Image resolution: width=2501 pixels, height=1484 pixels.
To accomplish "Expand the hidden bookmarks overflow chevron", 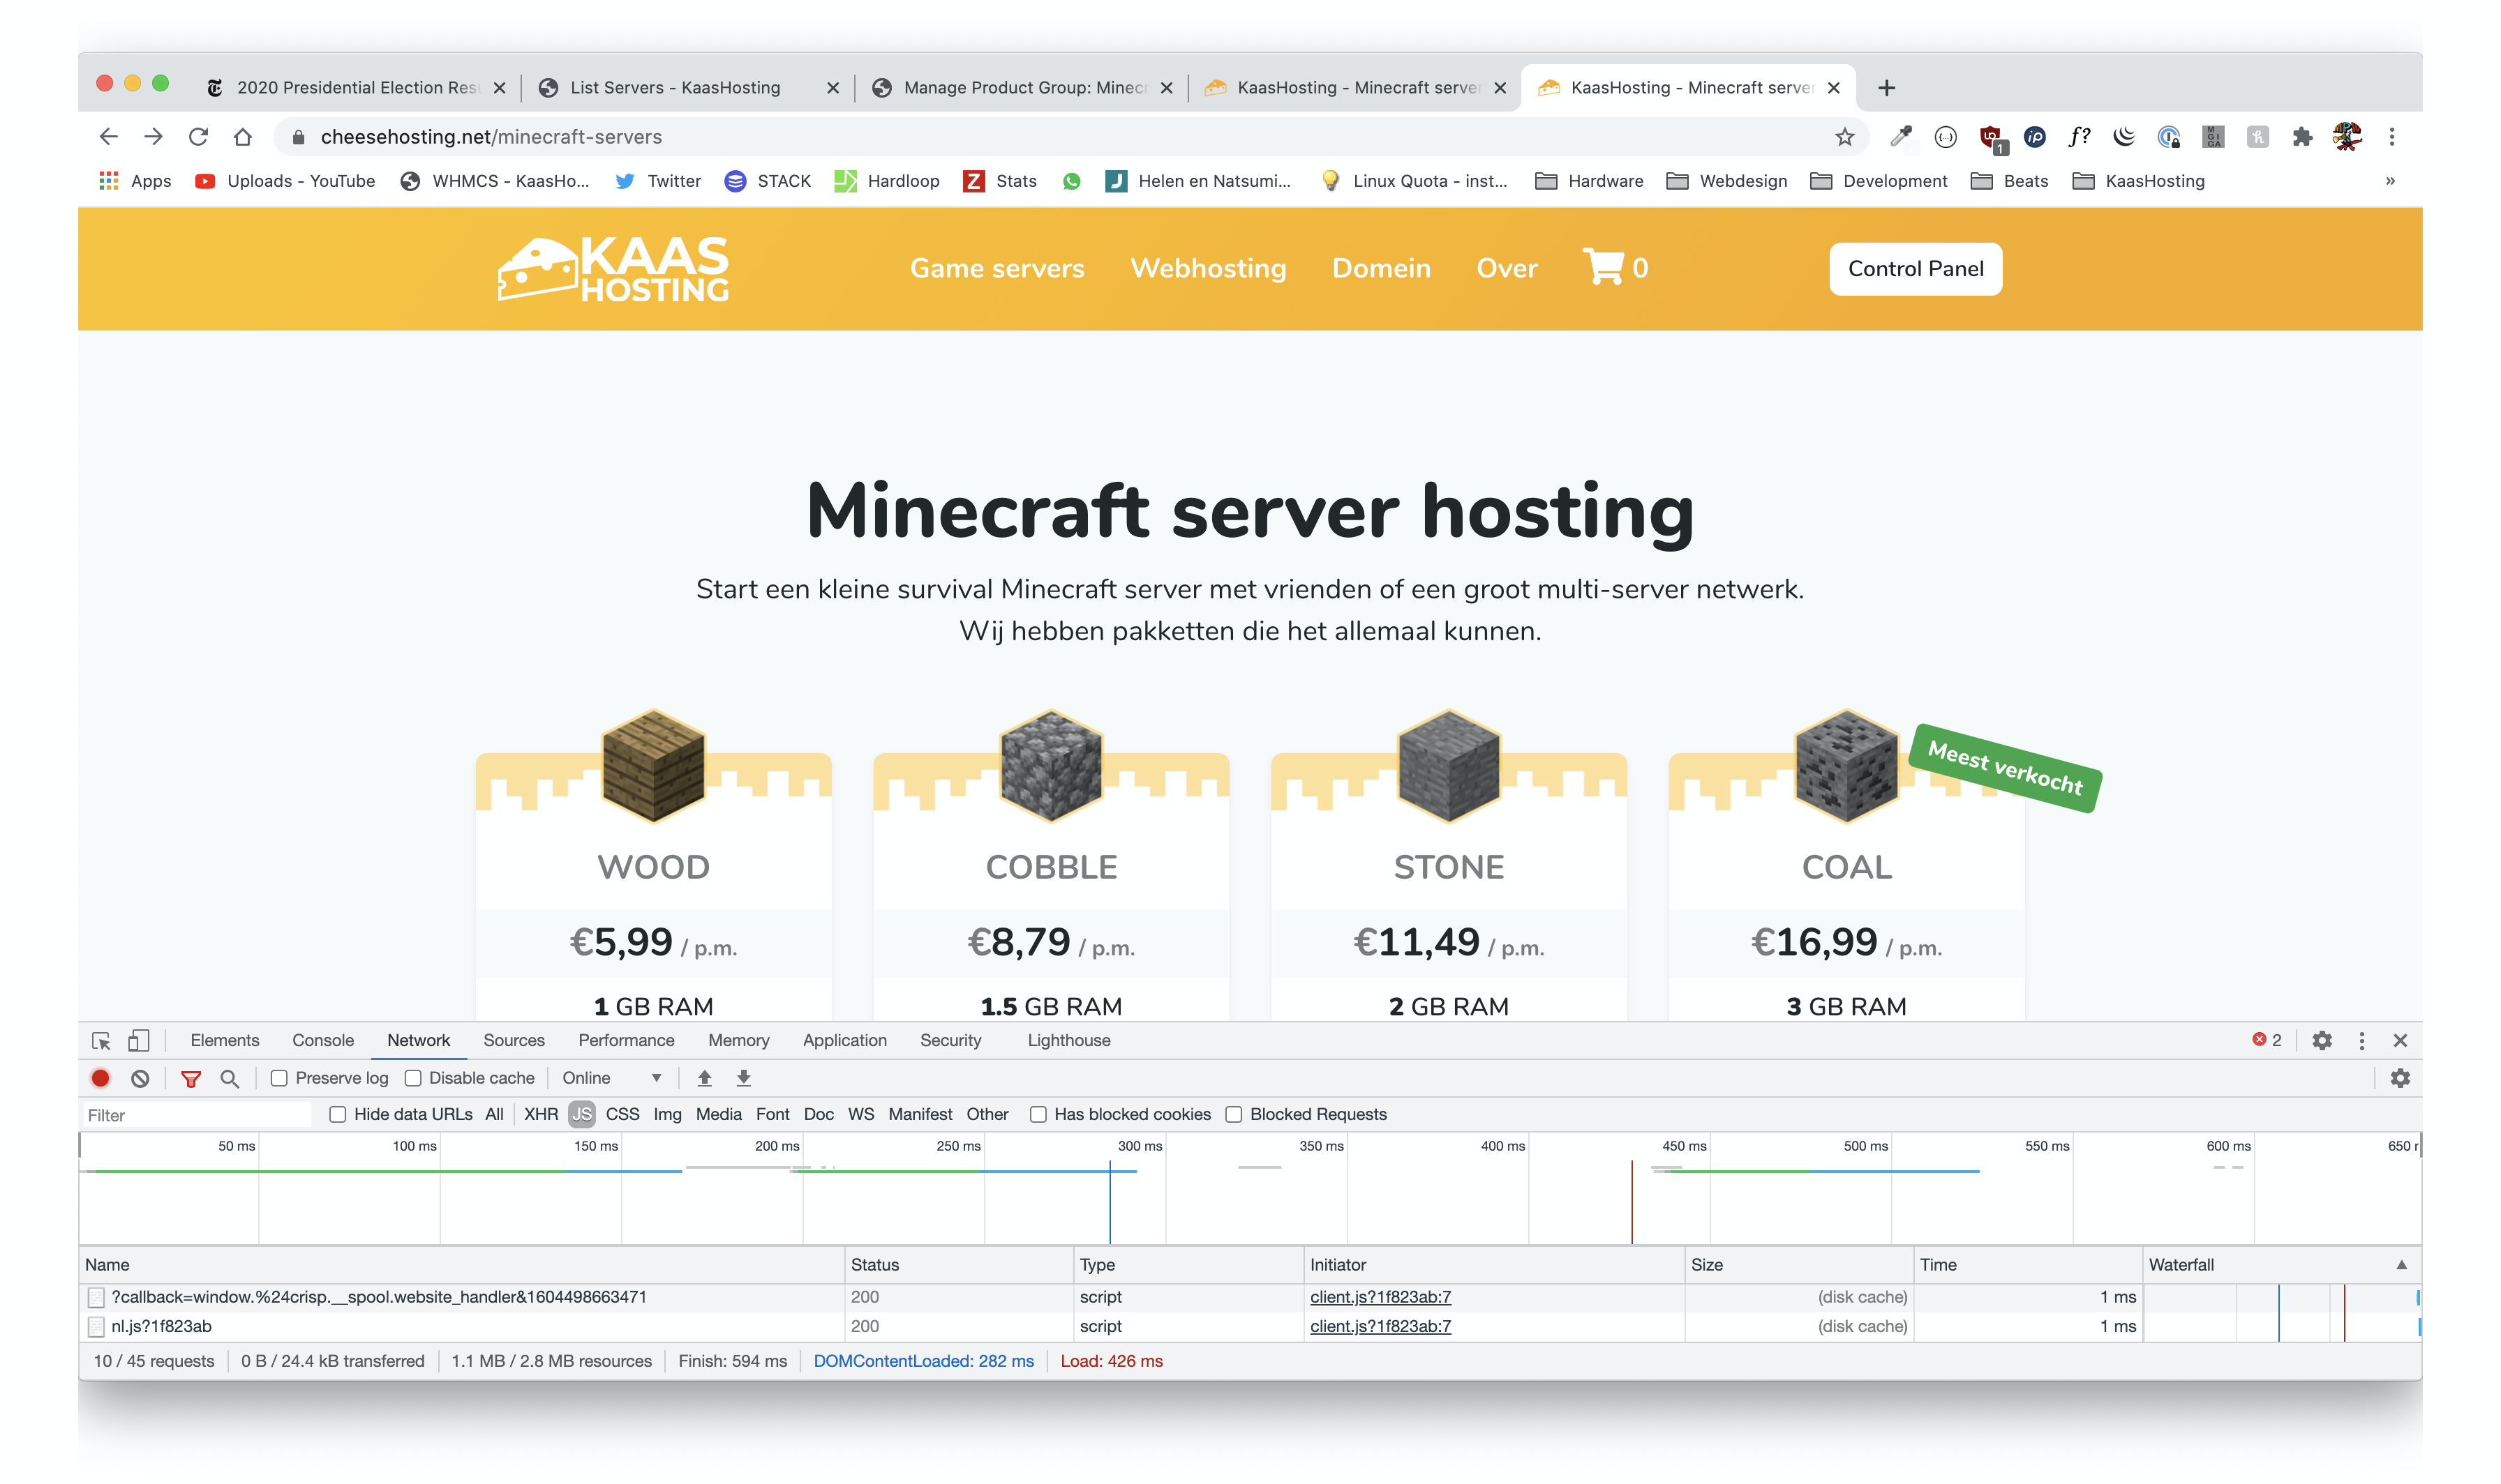I will click(2390, 181).
